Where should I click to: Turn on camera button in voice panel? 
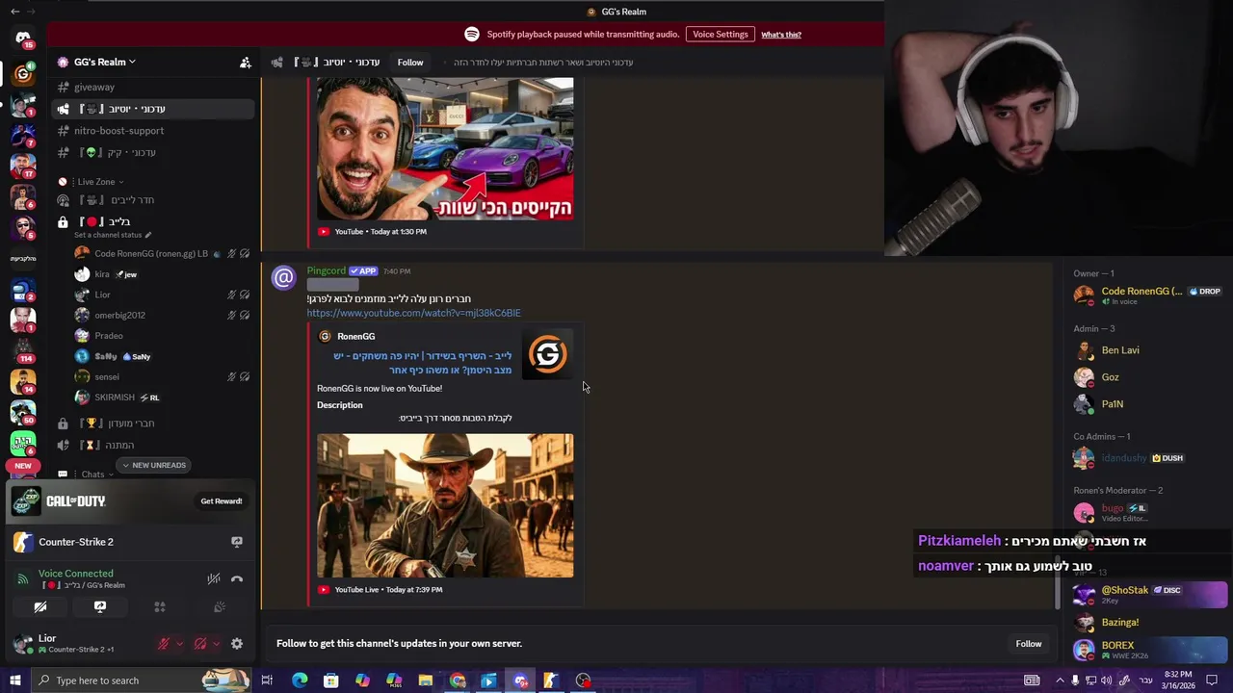[x=40, y=606]
